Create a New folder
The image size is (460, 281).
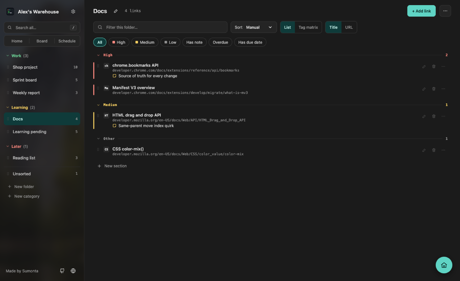(21, 187)
